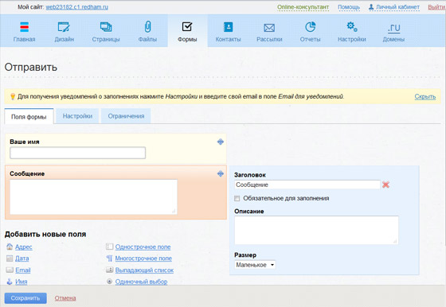Click move handle of Сообщение field
This screenshot has height=307, width=446.
pyautogui.click(x=221, y=173)
